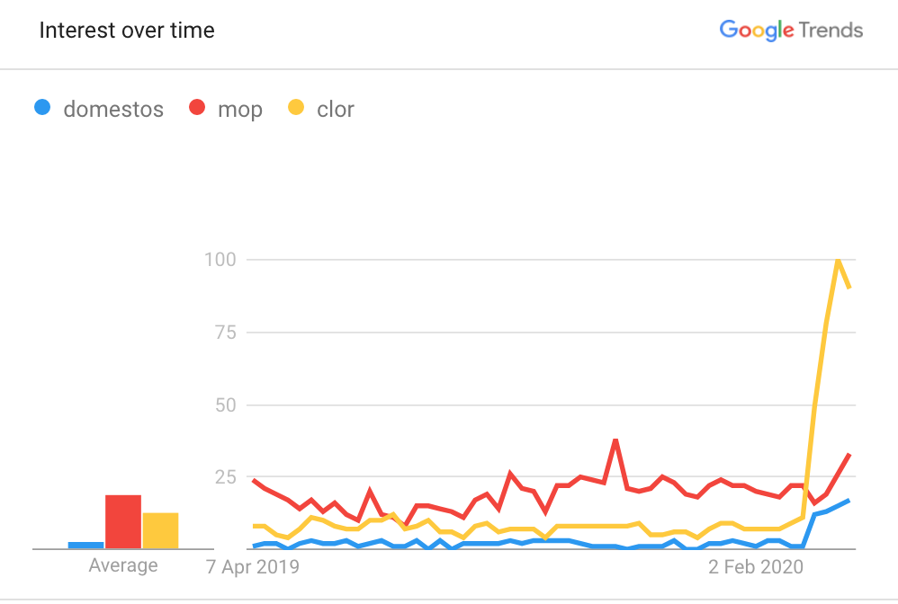Click the Average label under bars
Viewport: 898px width, 604px height.
pyautogui.click(x=123, y=565)
